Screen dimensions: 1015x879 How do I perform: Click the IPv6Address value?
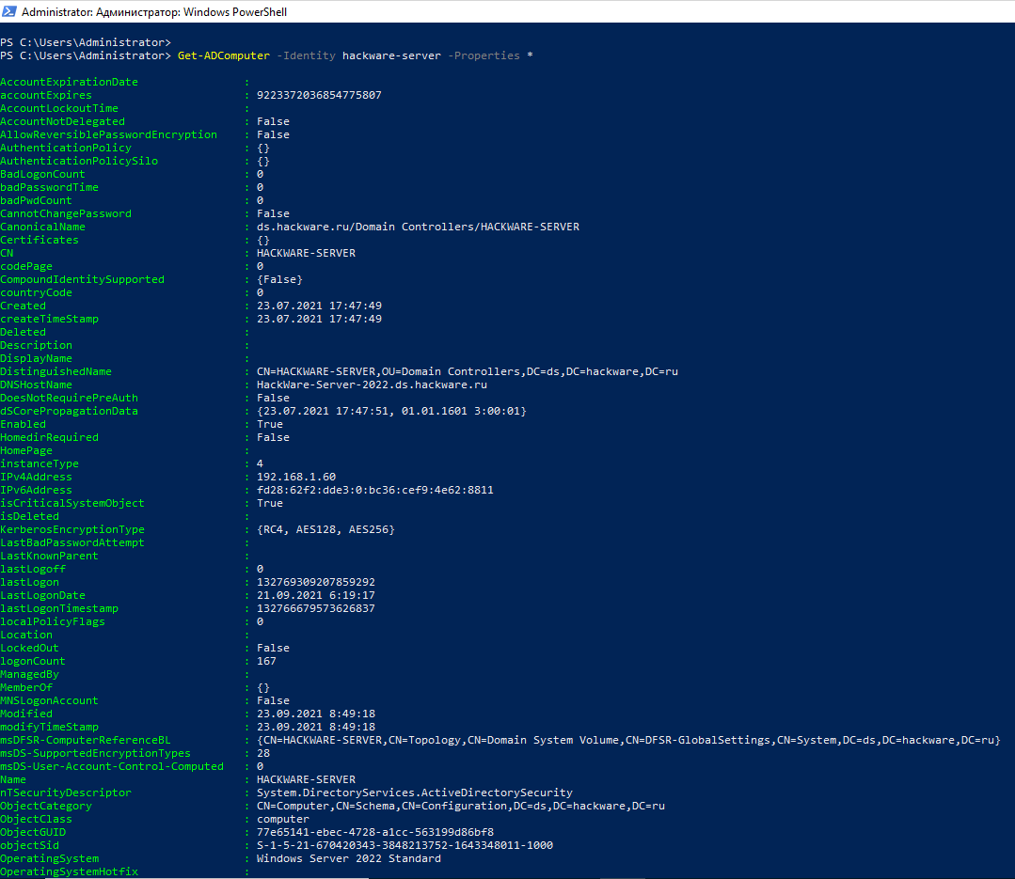(x=374, y=490)
